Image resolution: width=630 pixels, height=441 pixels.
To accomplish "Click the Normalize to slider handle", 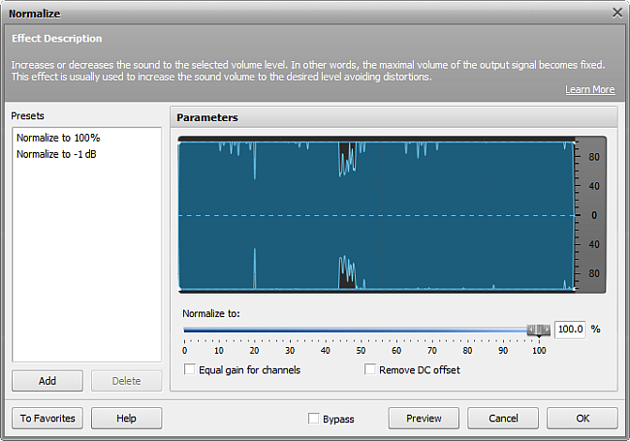I will pos(538,331).
